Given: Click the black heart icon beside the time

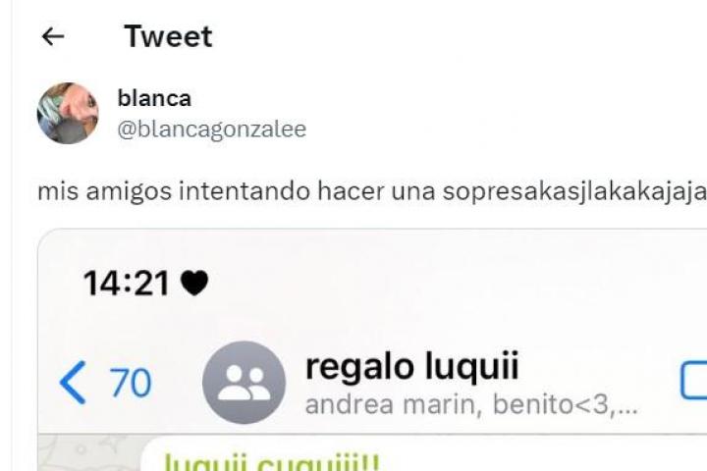Looking at the screenshot, I should point(194,283).
